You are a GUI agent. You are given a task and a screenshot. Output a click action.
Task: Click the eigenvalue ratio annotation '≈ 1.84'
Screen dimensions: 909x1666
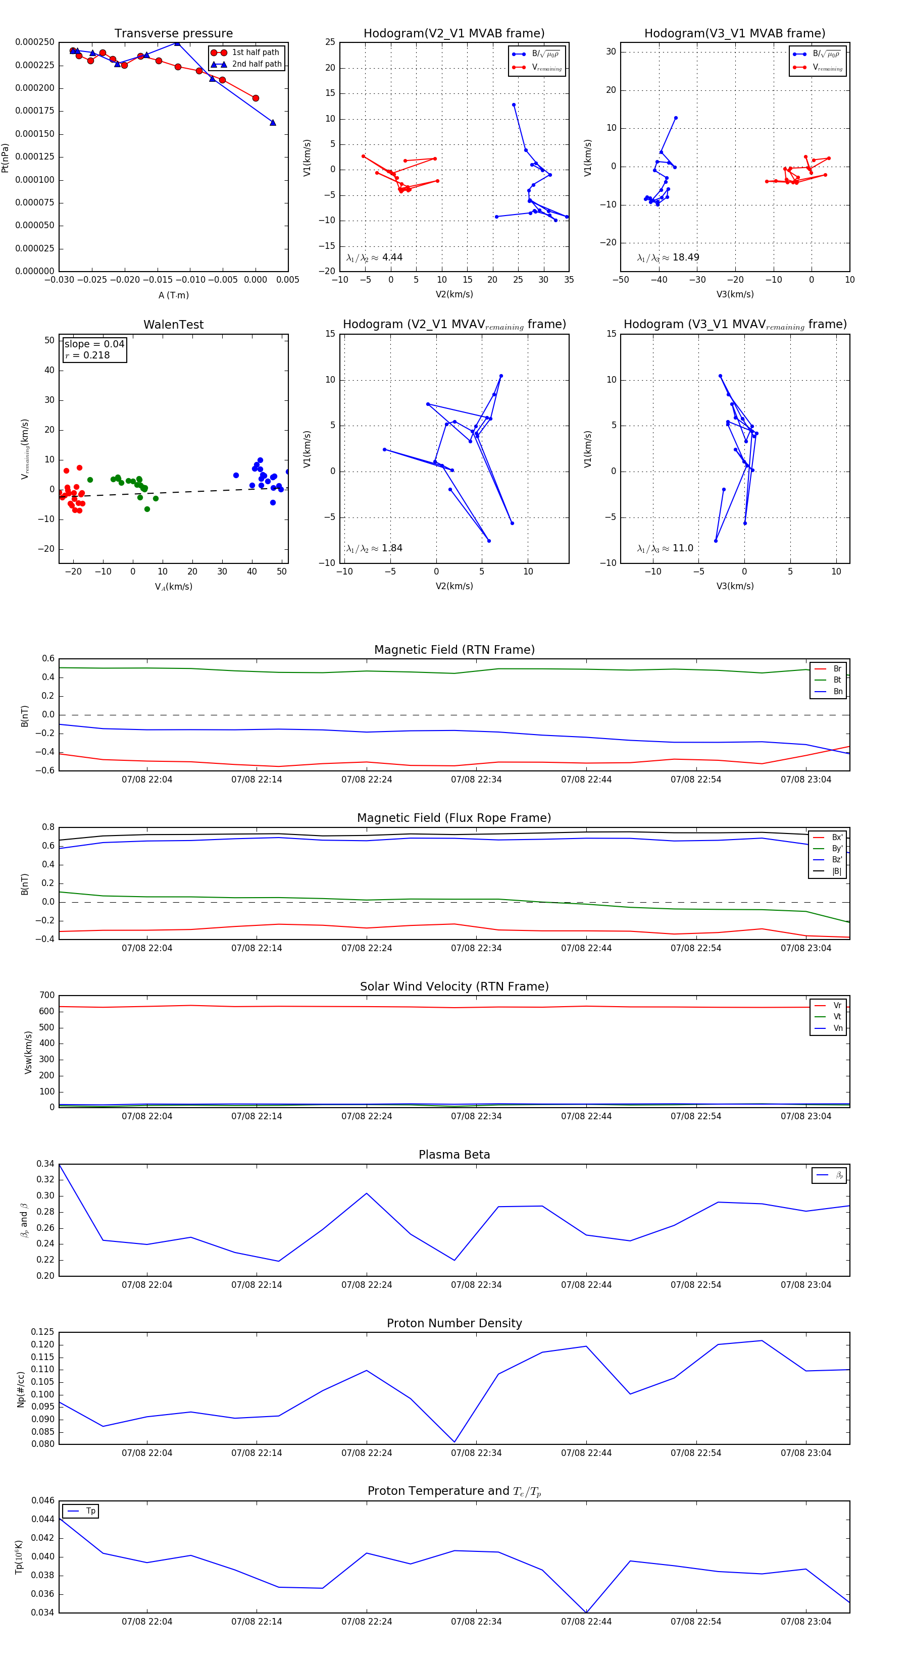tap(375, 548)
